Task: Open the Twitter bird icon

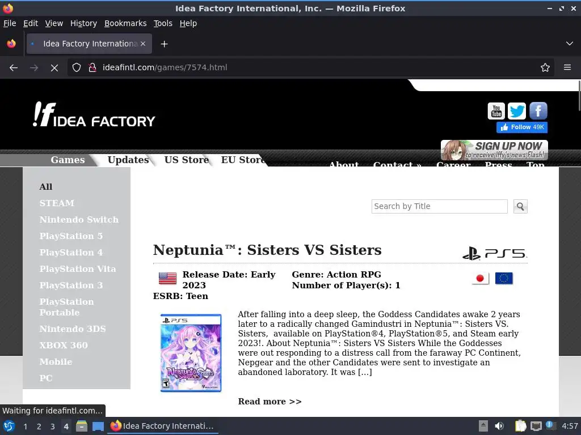Action: pos(517,111)
